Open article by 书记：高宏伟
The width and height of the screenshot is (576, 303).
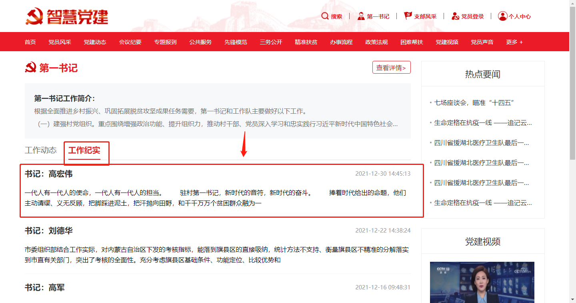point(49,174)
